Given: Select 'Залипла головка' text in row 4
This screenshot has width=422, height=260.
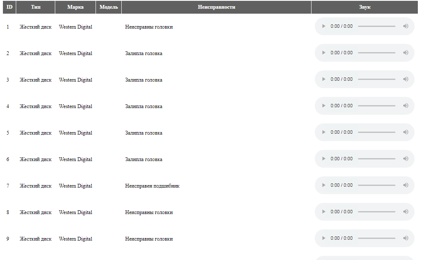Looking at the screenshot, I should click(144, 106).
